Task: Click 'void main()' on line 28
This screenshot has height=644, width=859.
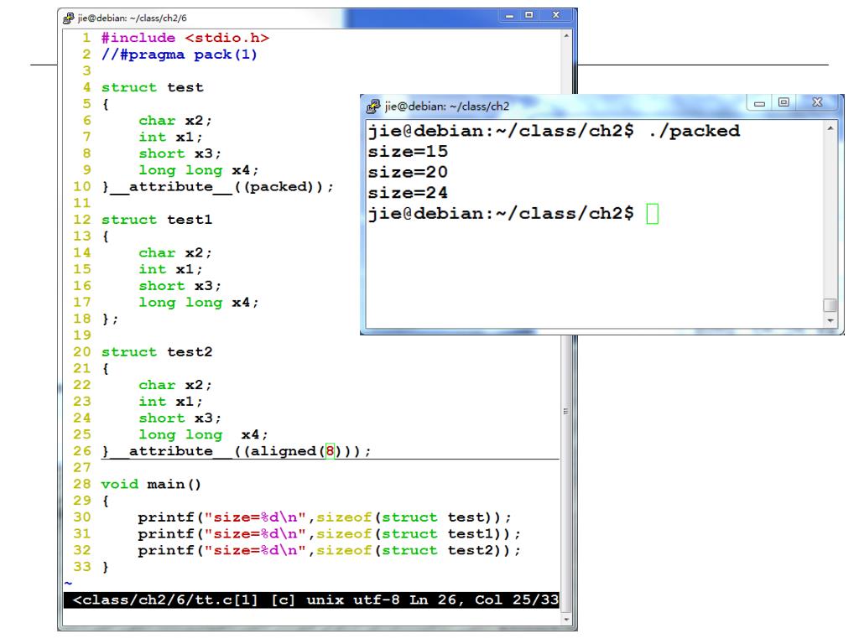Action: point(151,484)
